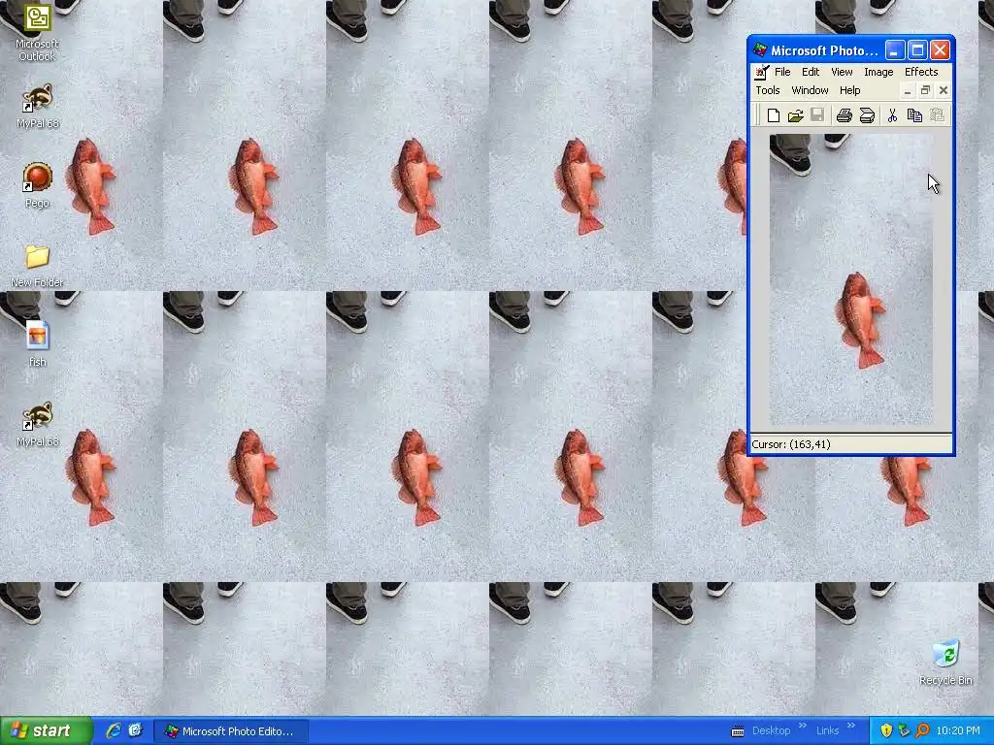Click the grayed-out Save floppy disk icon
Screen dimensions: 994x745
[x=817, y=115]
